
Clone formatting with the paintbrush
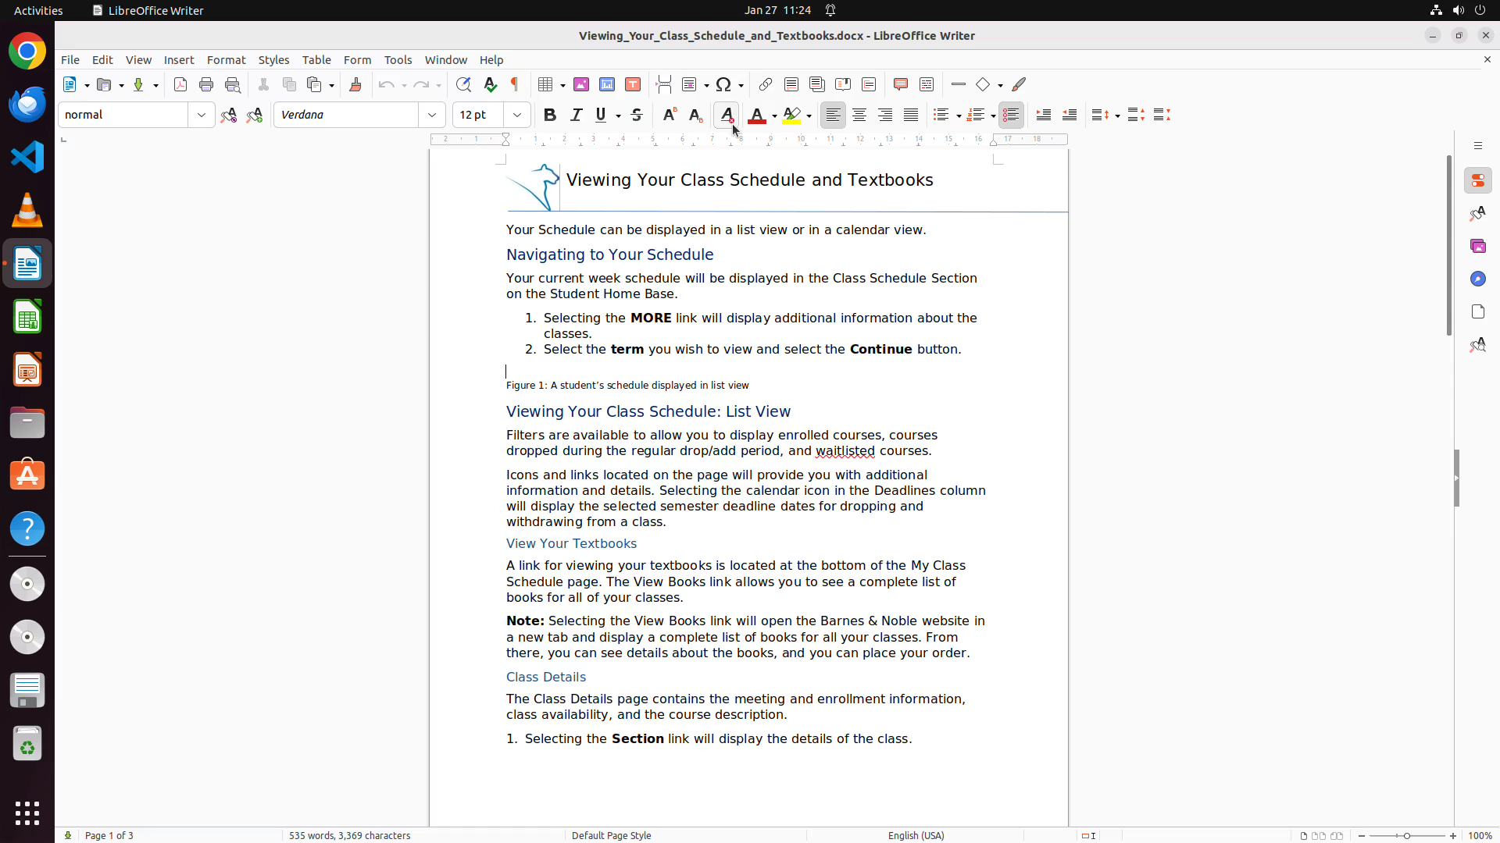tap(355, 84)
